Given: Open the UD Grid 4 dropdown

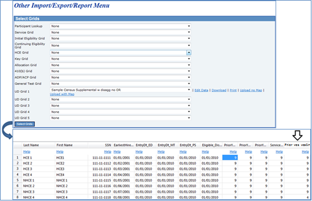Looking at the screenshot, I should tap(120, 112).
